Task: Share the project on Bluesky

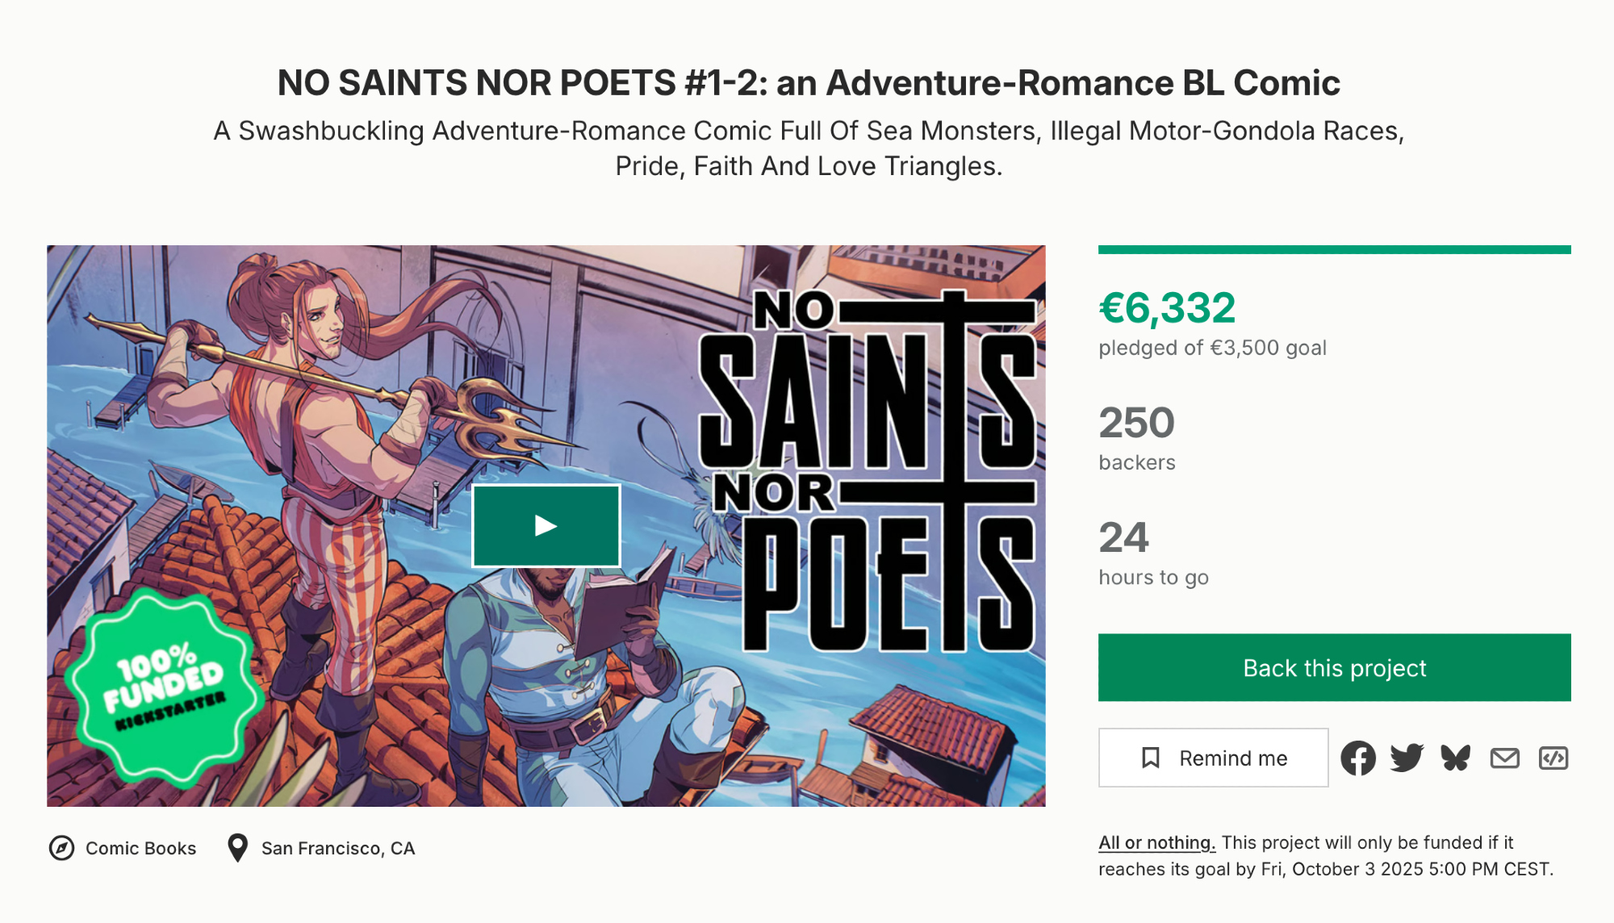Action: coord(1456,758)
